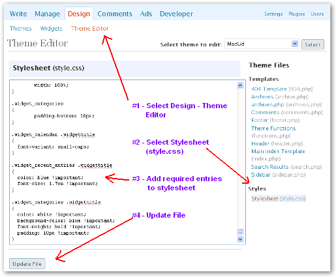Open 404 Template file

pos(269,89)
